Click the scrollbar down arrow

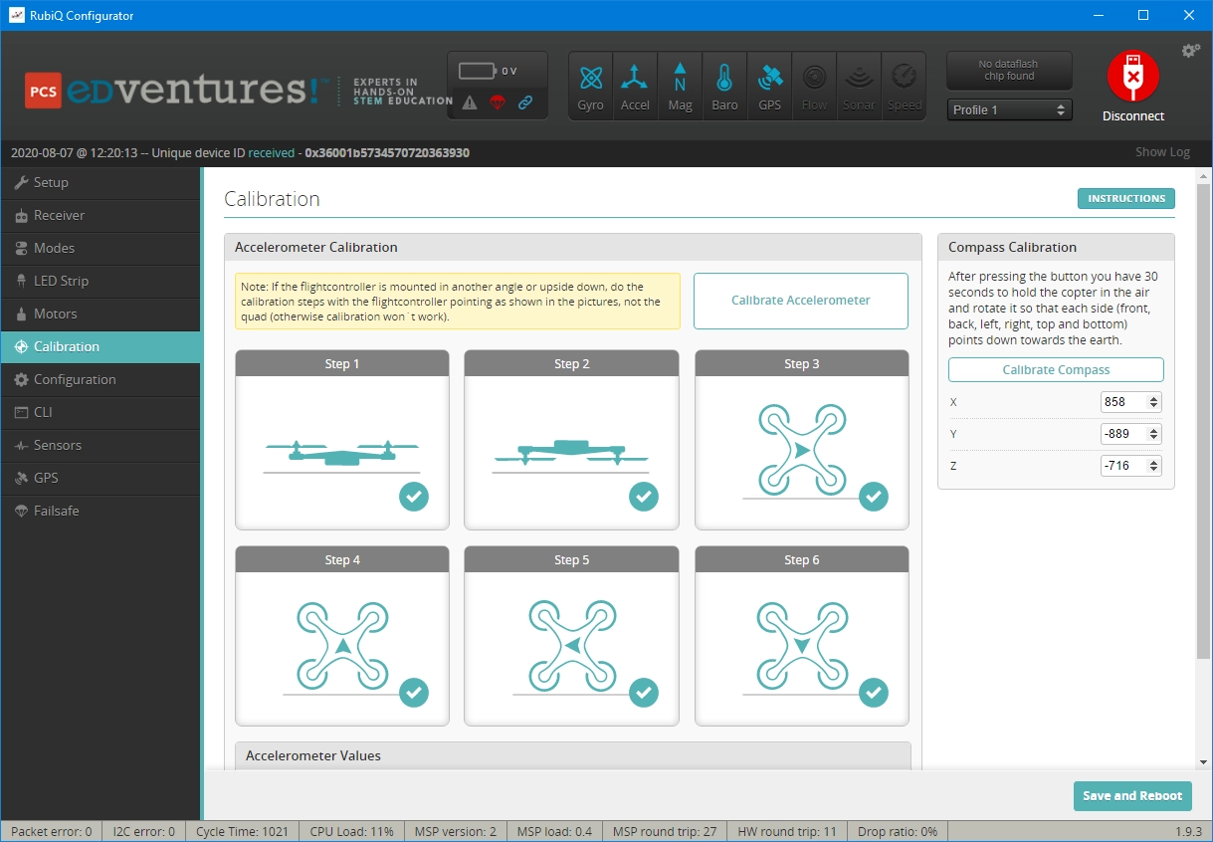(1204, 761)
